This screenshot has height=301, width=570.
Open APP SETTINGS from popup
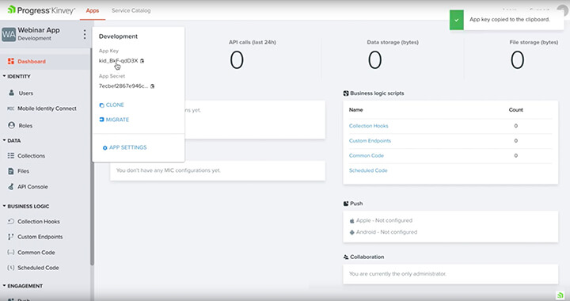click(x=125, y=147)
